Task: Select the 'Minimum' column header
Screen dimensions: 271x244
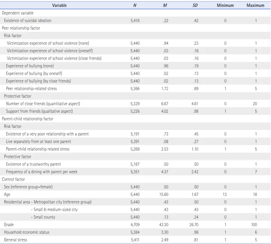Action: [225, 5]
